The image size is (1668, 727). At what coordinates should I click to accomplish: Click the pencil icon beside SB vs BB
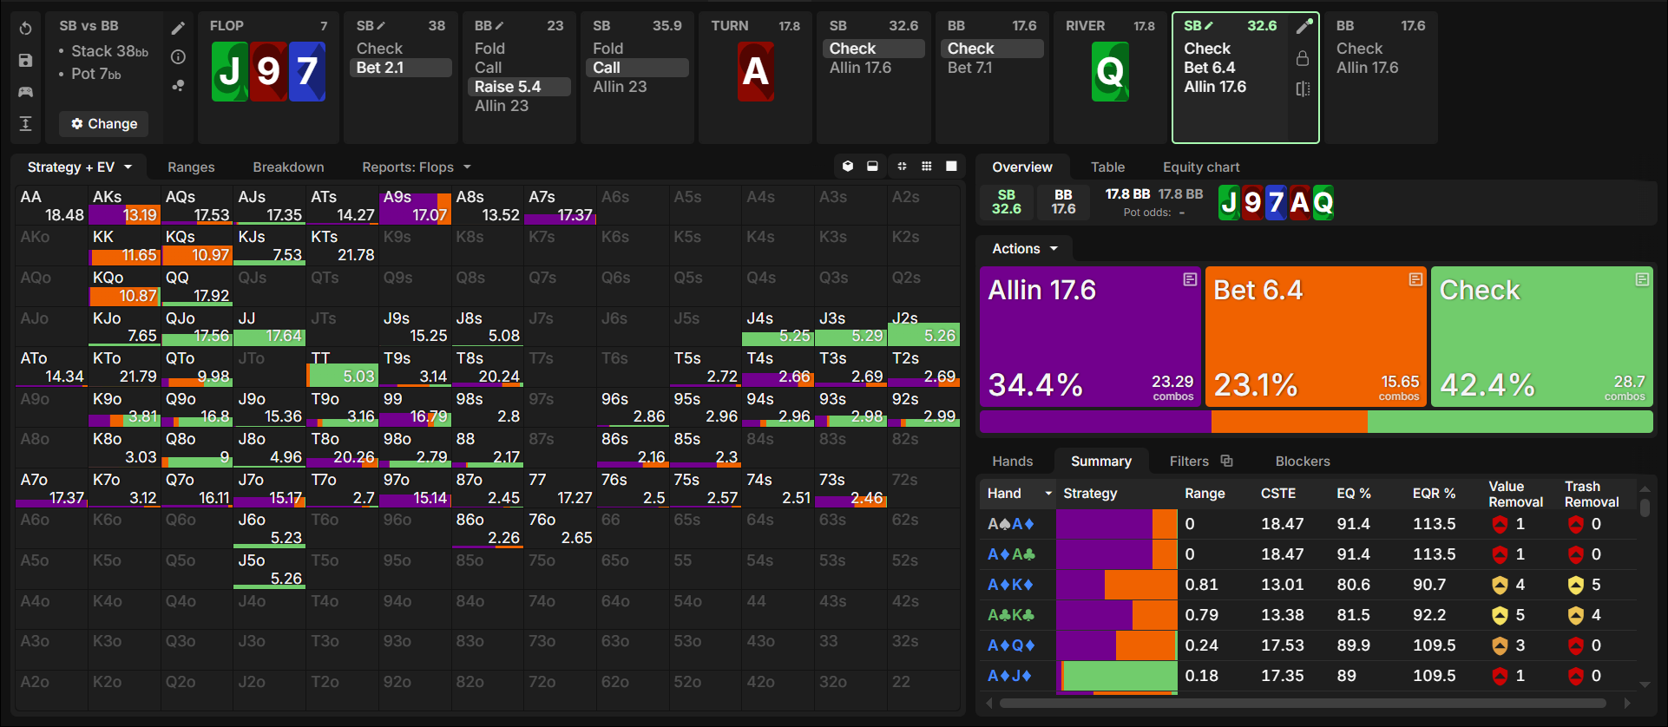click(x=178, y=29)
